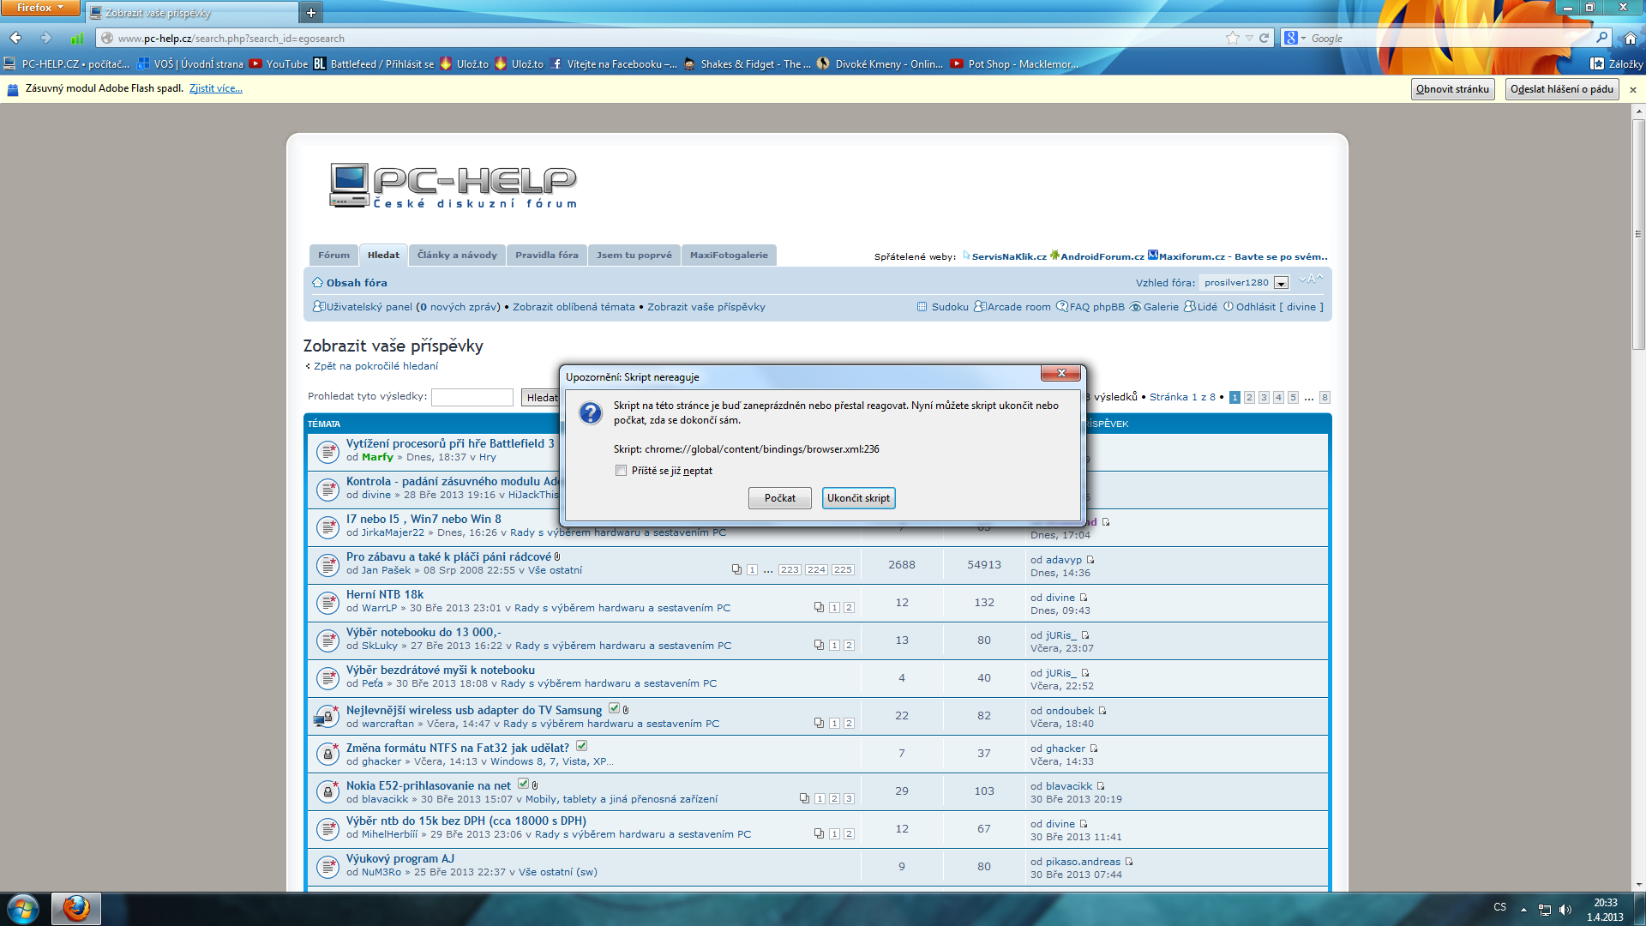Switch to the Články a návody tab
Viewport: 1646px width, 926px height.
[457, 256]
